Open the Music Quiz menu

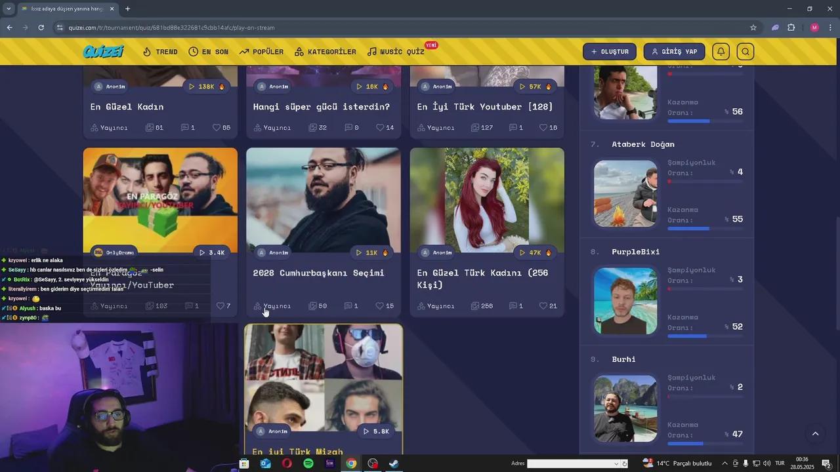[396, 52]
